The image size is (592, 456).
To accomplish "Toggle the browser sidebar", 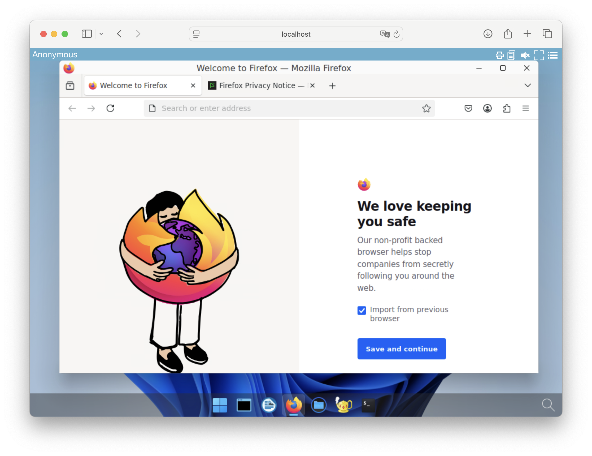I will [86, 34].
